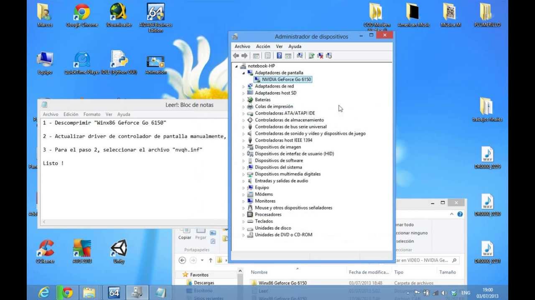Image resolution: width=535 pixels, height=300 pixels.
Task: Click Explorer search box
Action: (428, 260)
